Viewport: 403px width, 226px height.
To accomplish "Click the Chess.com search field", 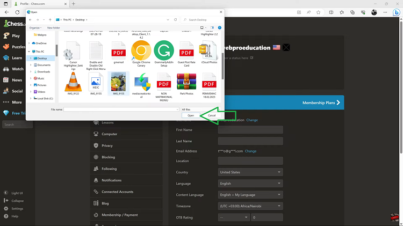I will [18, 125].
